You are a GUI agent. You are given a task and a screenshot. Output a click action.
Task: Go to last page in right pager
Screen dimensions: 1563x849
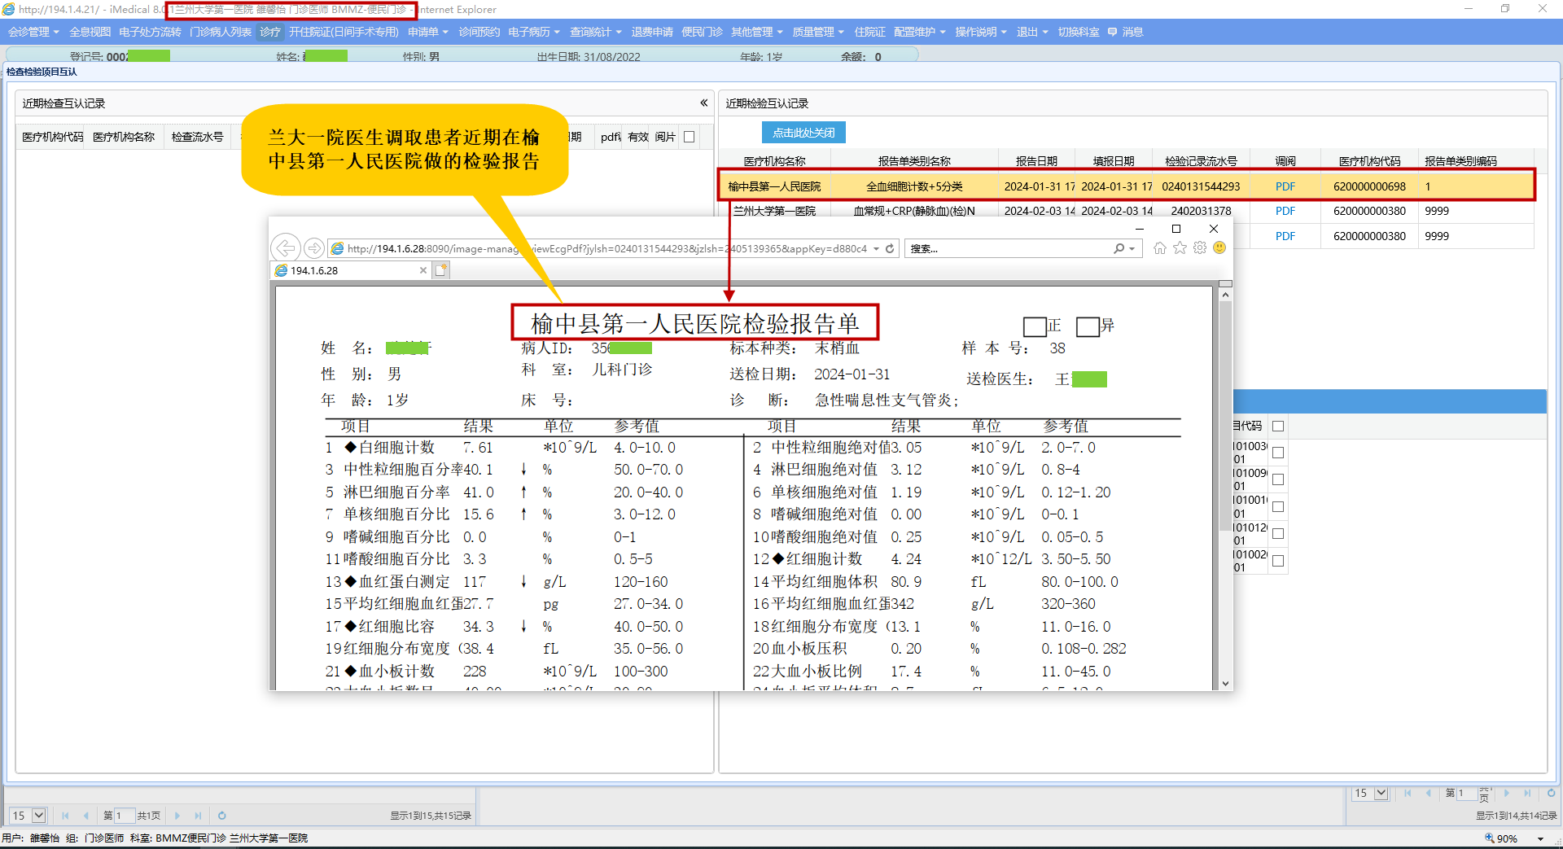coord(1527,793)
